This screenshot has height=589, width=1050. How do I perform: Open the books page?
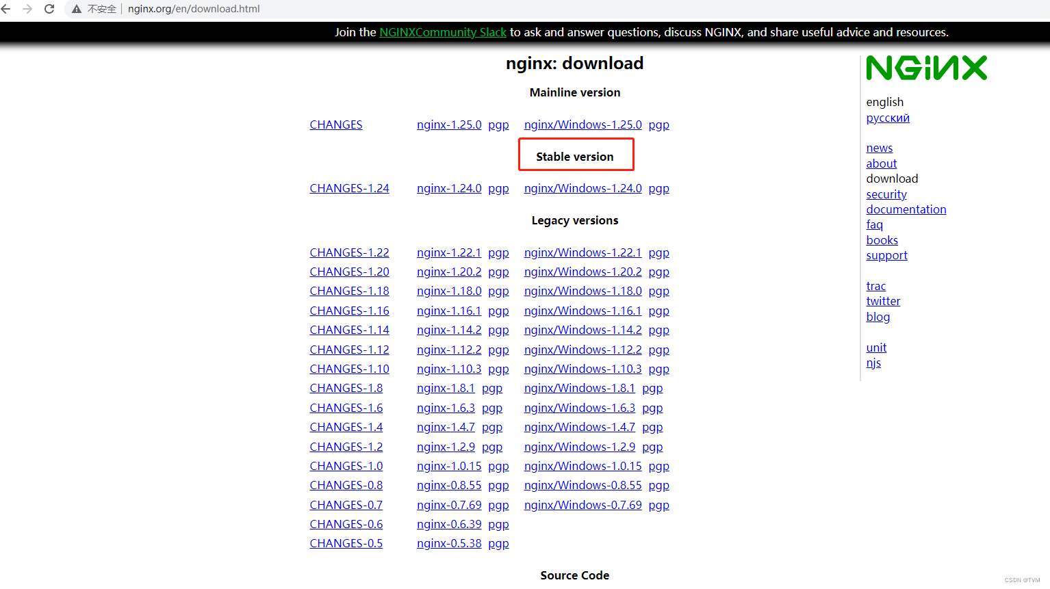coord(882,240)
